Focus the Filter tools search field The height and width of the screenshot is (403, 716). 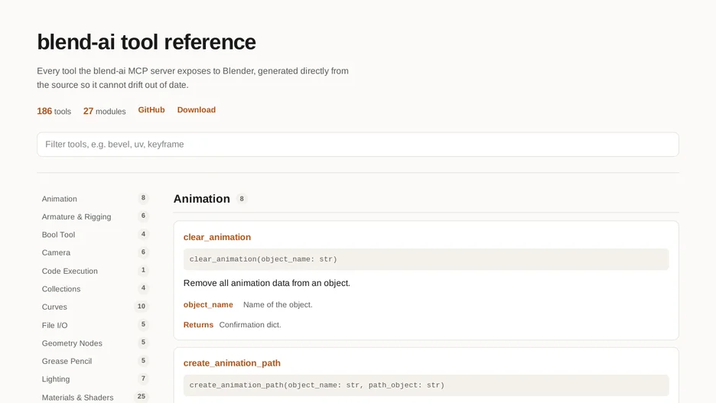point(357,145)
